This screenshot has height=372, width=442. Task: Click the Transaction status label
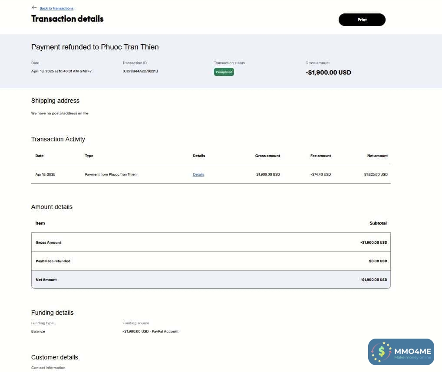click(x=229, y=63)
